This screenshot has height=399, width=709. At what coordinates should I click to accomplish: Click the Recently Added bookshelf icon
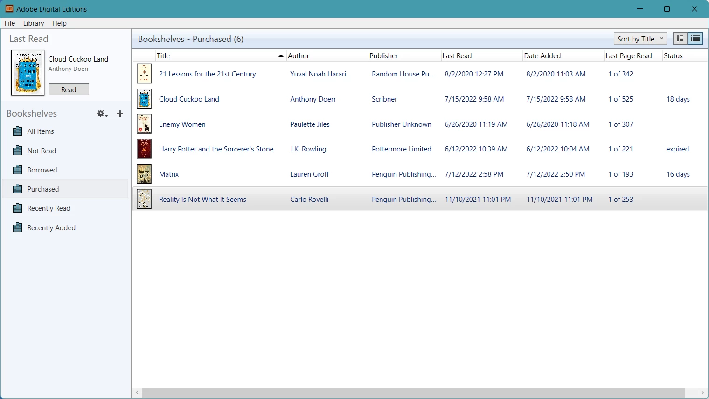coord(17,227)
